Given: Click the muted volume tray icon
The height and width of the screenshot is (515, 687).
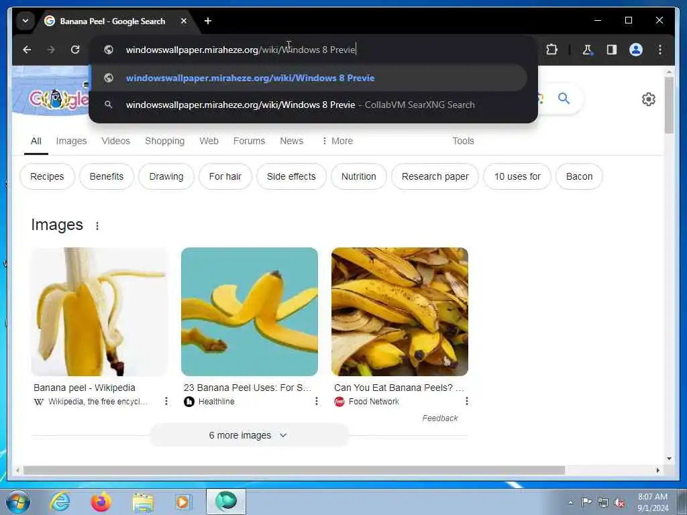Looking at the screenshot, I should [x=619, y=502].
